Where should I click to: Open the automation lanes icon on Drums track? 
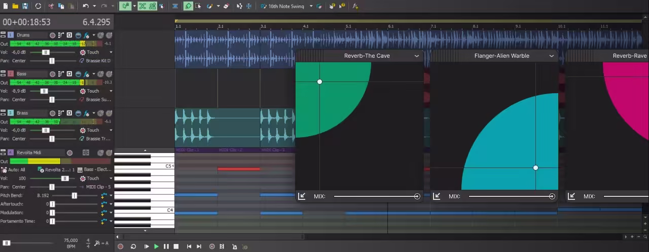61,35
